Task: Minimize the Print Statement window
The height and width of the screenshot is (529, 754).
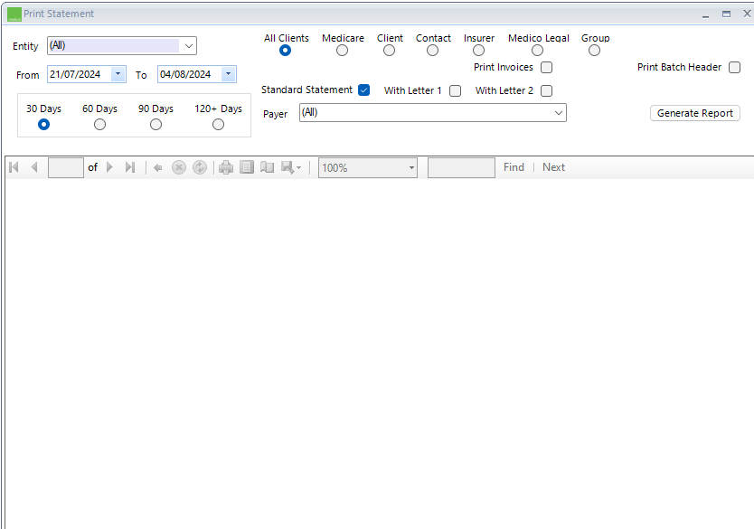Action: click(705, 14)
